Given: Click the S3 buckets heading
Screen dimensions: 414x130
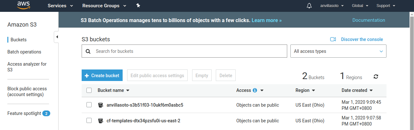Looking at the screenshot, I should (96, 39).
